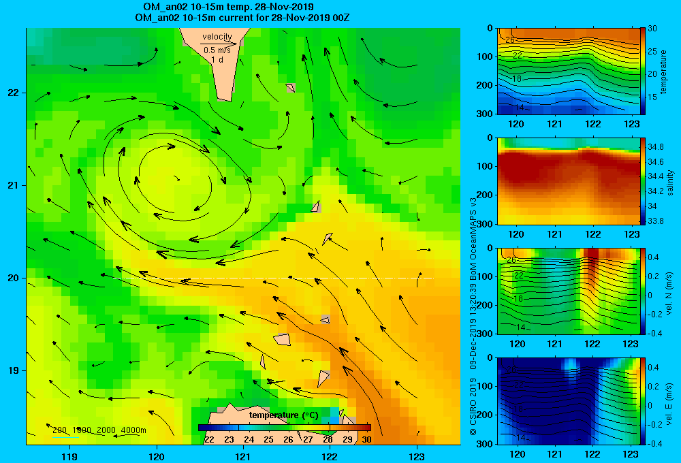681x463 pixels.
Task: Click longitude 122 label under salinity panel
Action: (592, 234)
